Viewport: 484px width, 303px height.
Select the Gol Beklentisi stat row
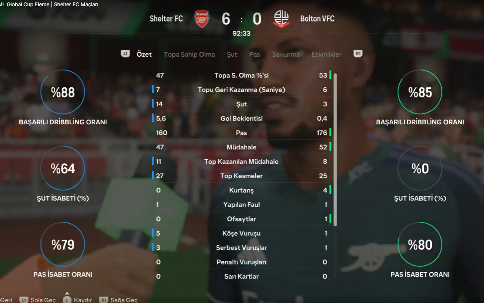coord(241,118)
